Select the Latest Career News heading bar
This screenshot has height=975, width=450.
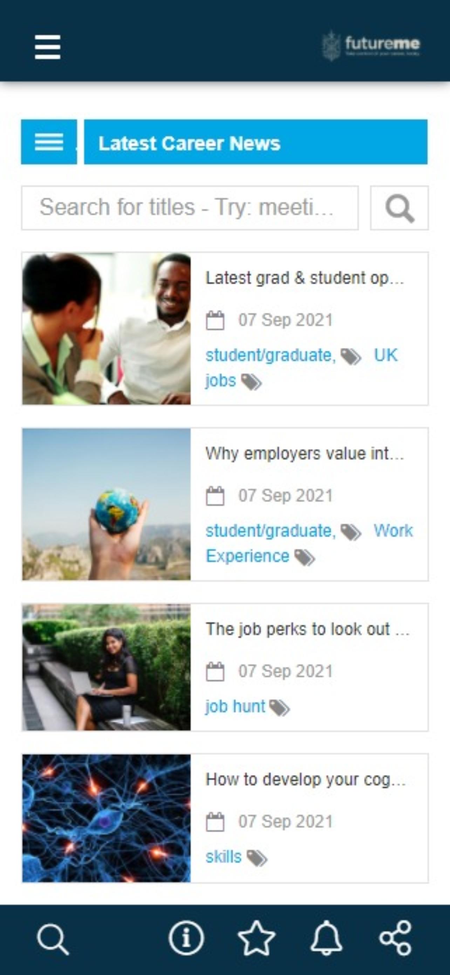pos(255,142)
